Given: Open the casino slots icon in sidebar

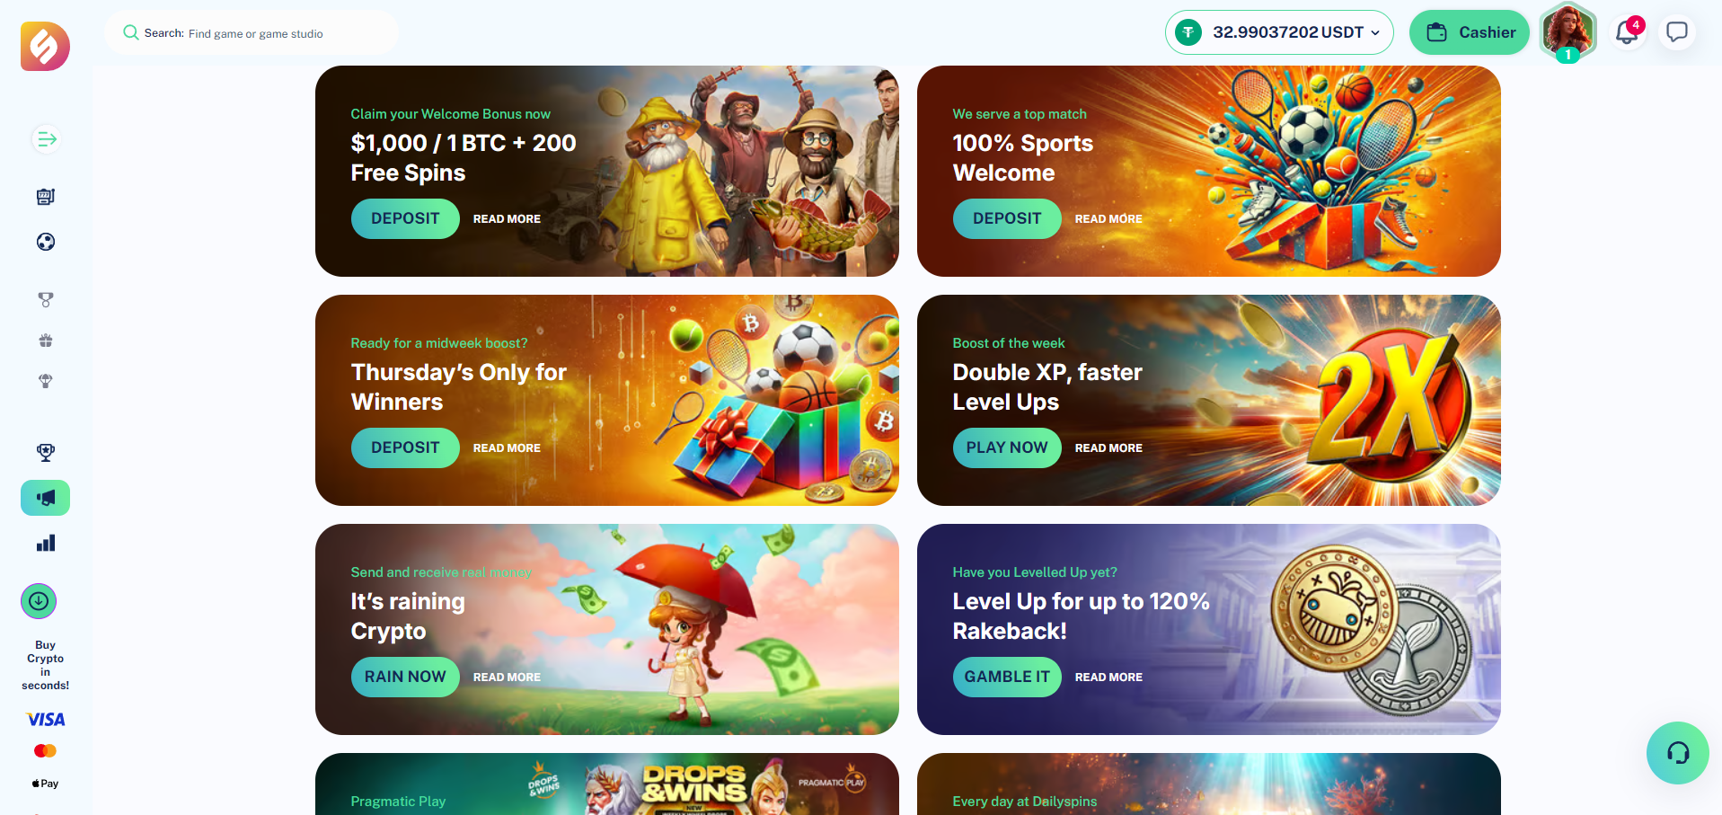Looking at the screenshot, I should tap(46, 197).
